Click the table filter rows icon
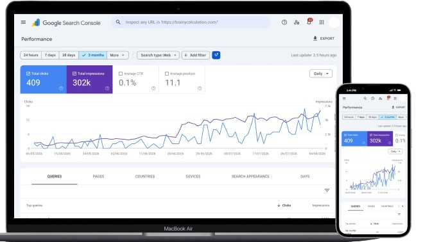This screenshot has width=423, height=242. pyautogui.click(x=327, y=190)
